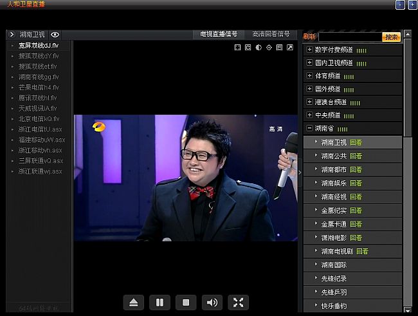Screen dimensions: 418x316
Task: Click 回看 replay link for 金鹰卡通
Action: [356, 224]
